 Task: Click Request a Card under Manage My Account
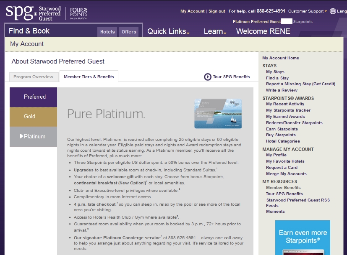[282, 168]
